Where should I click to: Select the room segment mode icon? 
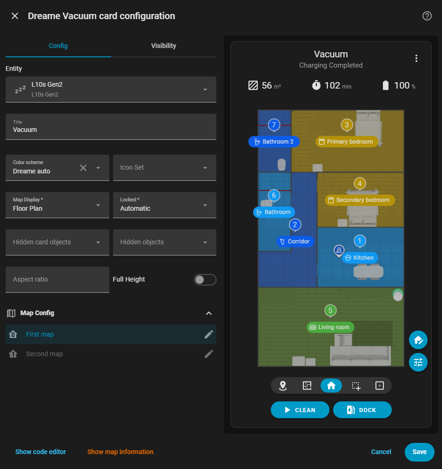click(x=307, y=386)
